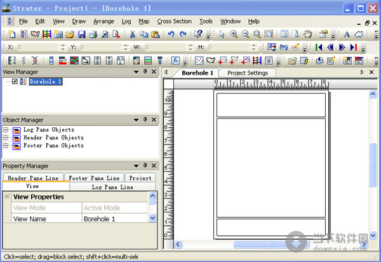Viewport: 381px width, 262px height.
Task: Click the horizontal scrollbar thumb of the canvas
Action: (x=271, y=244)
